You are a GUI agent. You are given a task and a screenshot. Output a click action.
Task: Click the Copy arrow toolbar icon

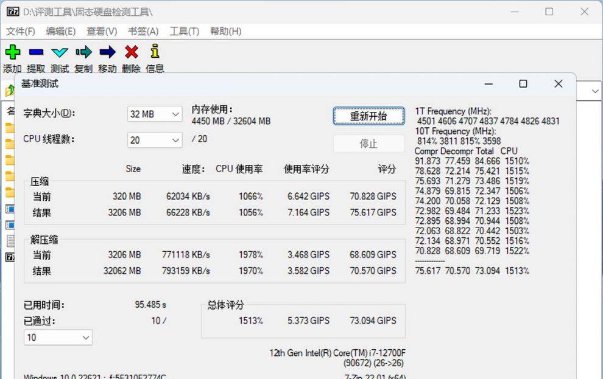[x=83, y=52]
